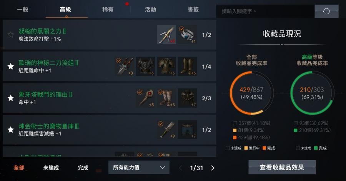This screenshot has width=346, height=181.
Task: Click the search reset refresh icon
Action: (326, 11)
